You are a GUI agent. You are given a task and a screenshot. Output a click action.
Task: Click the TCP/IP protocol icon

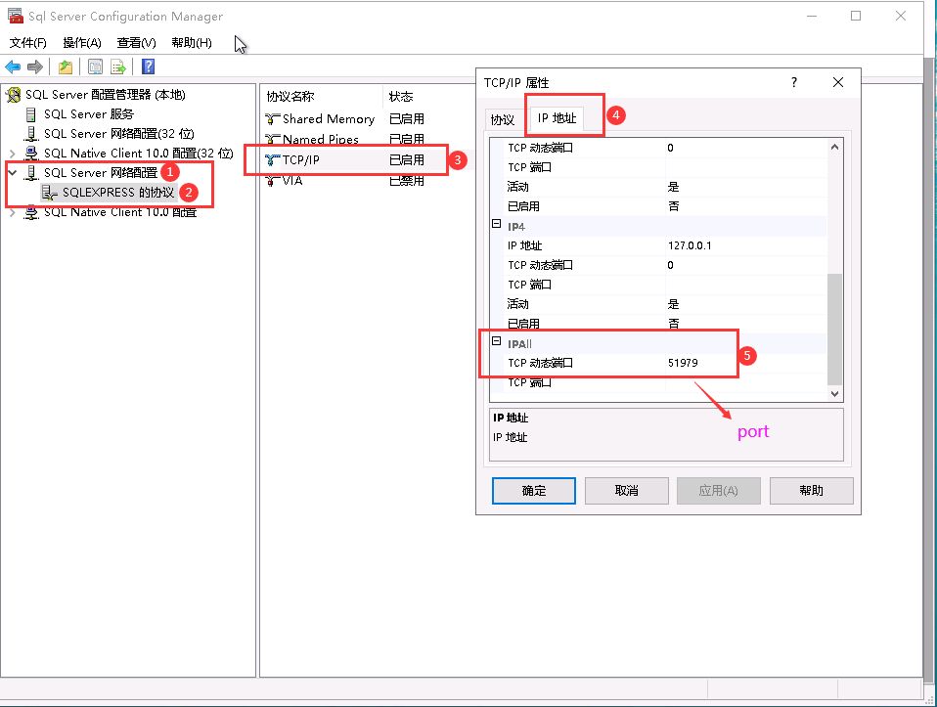pos(273,159)
